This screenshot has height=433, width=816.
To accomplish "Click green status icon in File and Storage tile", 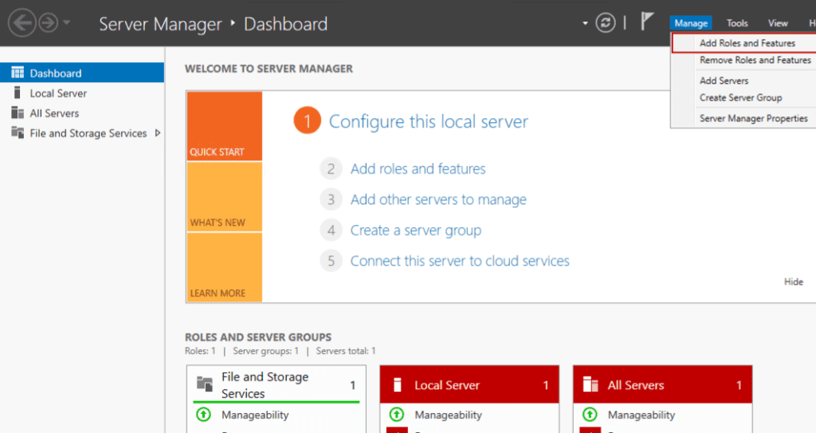I will pos(203,415).
